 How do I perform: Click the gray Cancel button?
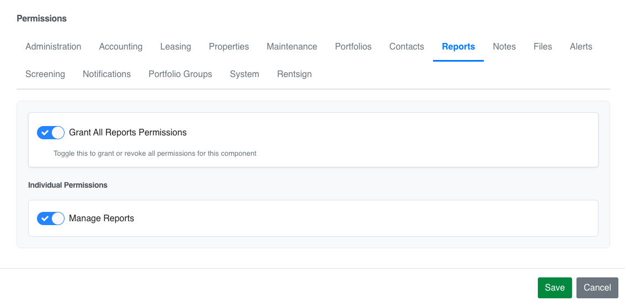click(x=597, y=288)
